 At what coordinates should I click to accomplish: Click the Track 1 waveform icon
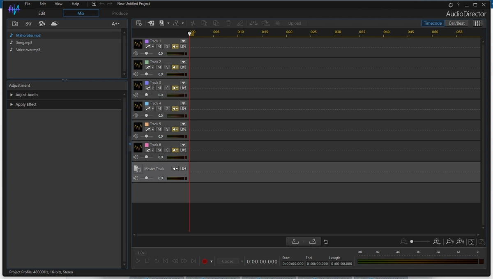coord(138,44)
